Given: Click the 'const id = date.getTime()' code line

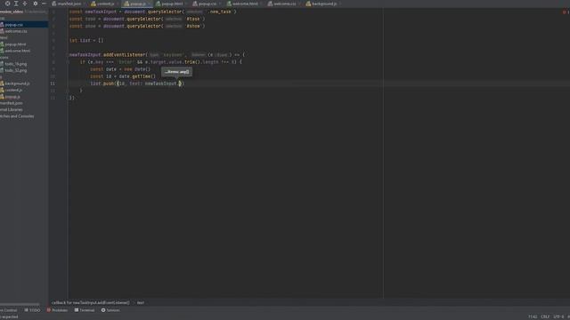Looking at the screenshot, I should [x=123, y=76].
